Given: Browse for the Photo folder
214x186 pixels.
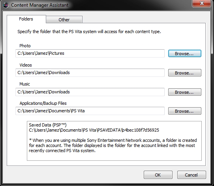Looking at the screenshot, I should (185, 54).
